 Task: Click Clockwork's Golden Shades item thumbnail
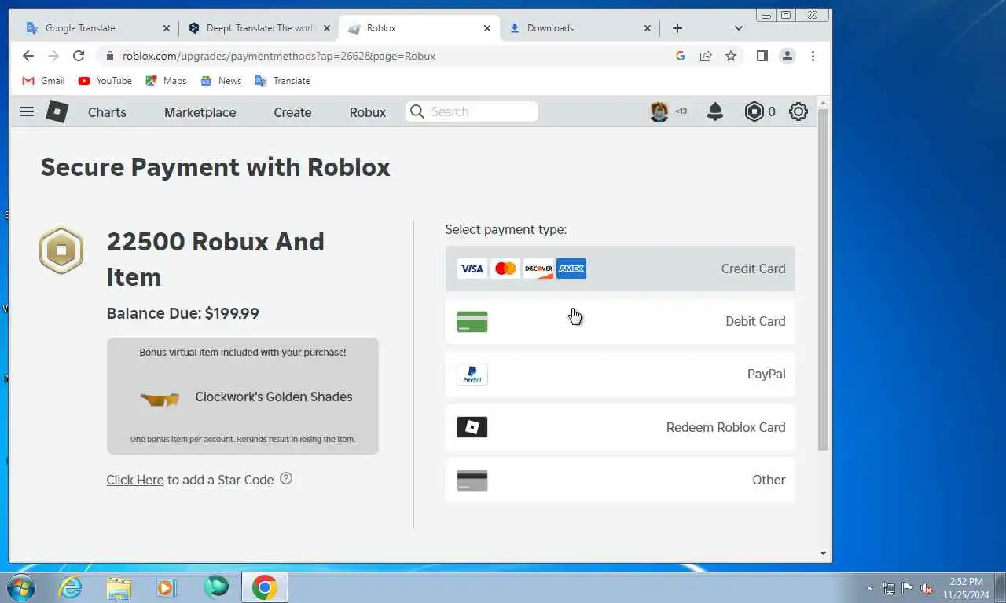[x=160, y=399]
